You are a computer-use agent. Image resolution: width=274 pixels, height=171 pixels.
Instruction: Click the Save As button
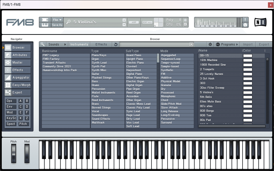(57, 25)
